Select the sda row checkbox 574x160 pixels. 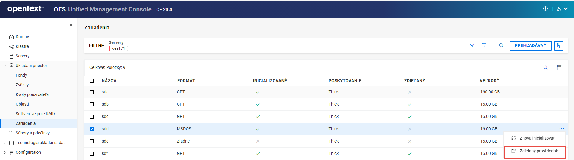pyautogui.click(x=92, y=92)
